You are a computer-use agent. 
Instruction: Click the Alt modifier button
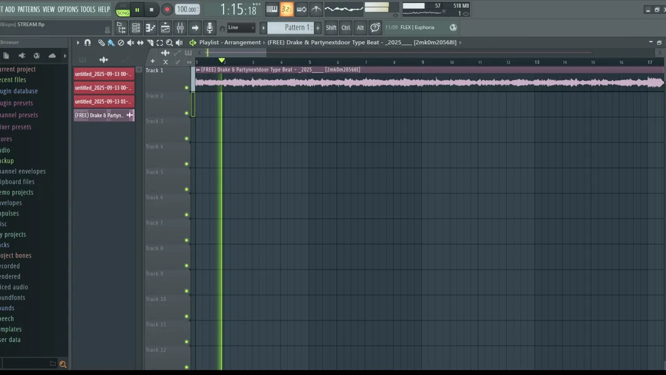pyautogui.click(x=360, y=28)
